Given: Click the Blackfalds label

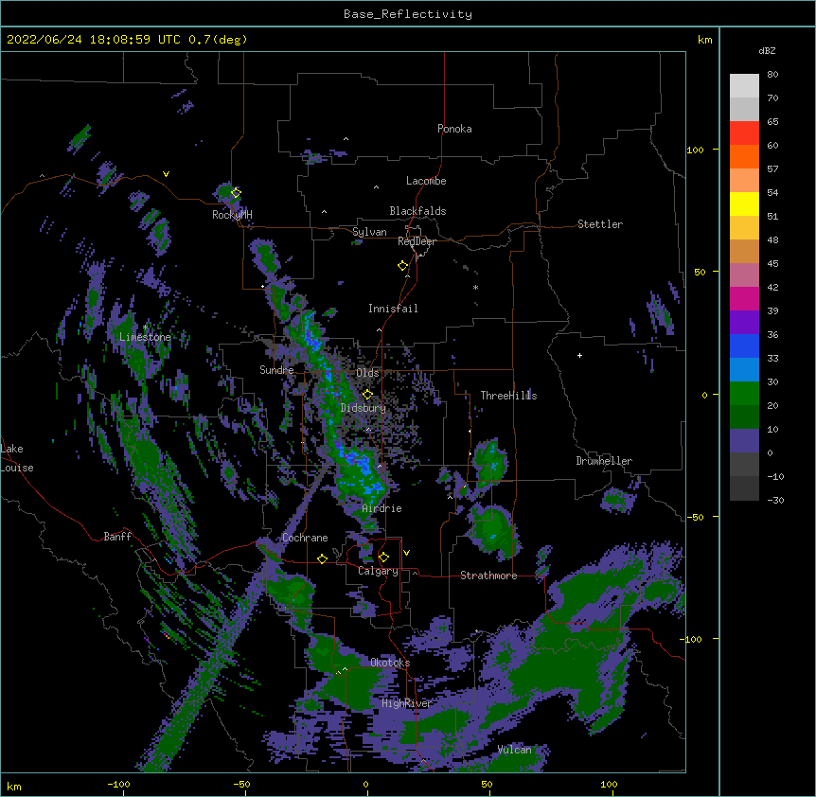Looking at the screenshot, I should coord(417,211).
